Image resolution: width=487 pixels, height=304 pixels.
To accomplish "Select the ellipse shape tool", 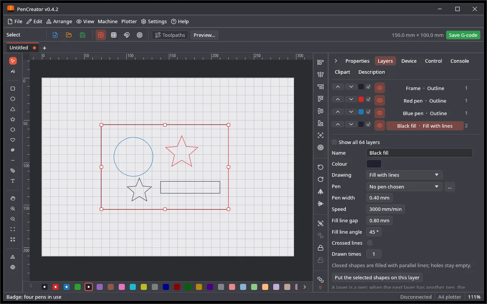I will click(x=13, y=99).
